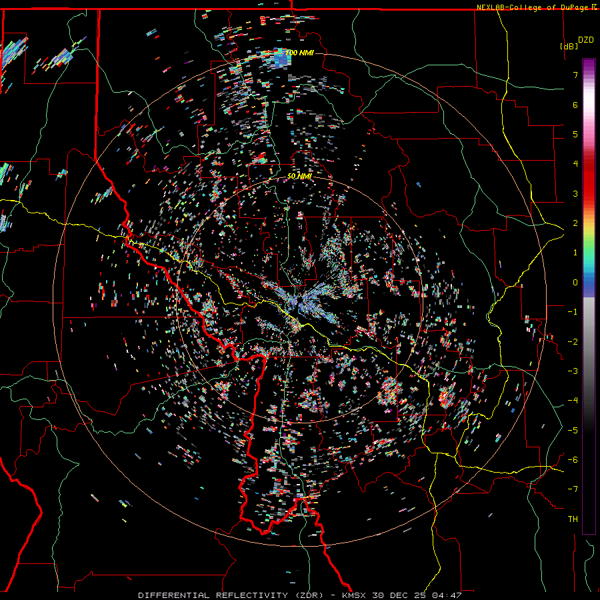Click the 1 value on the scale
Image resolution: width=600 pixels, height=600 pixels.
(575, 253)
